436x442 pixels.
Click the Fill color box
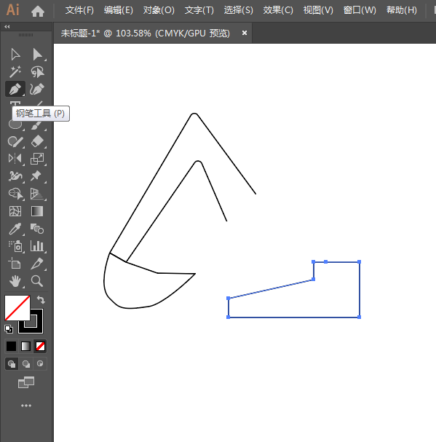(17, 308)
